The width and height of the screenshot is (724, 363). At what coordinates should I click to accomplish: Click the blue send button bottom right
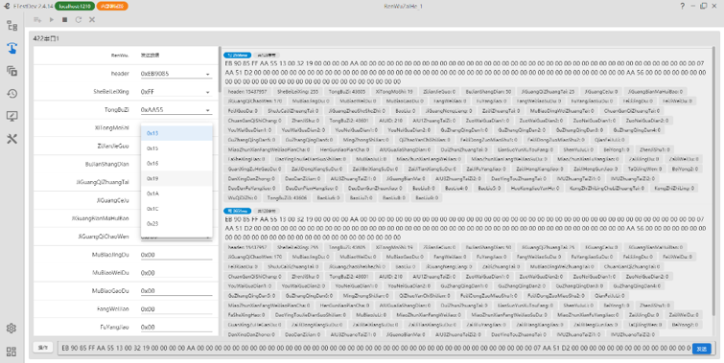click(x=701, y=349)
